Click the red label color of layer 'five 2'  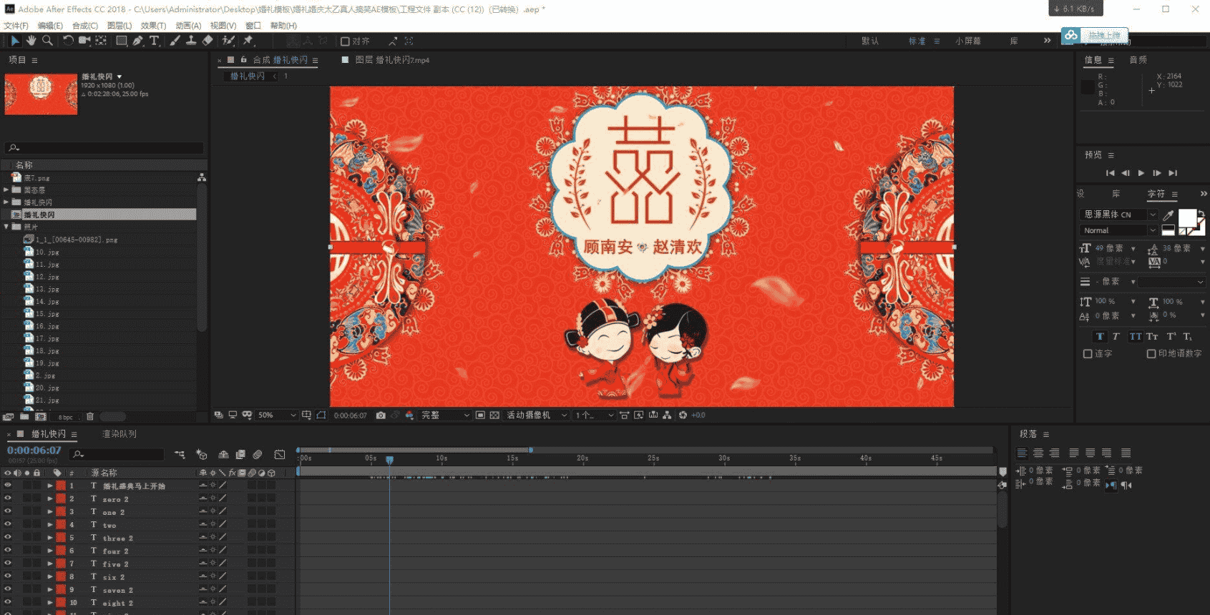pos(61,564)
